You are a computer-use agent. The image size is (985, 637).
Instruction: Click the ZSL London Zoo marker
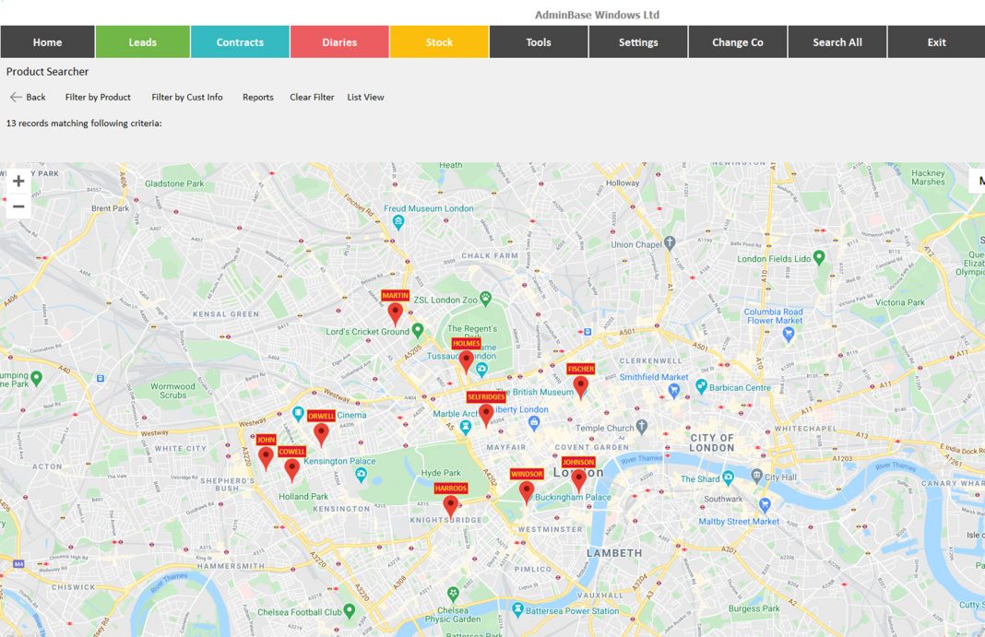point(486,298)
